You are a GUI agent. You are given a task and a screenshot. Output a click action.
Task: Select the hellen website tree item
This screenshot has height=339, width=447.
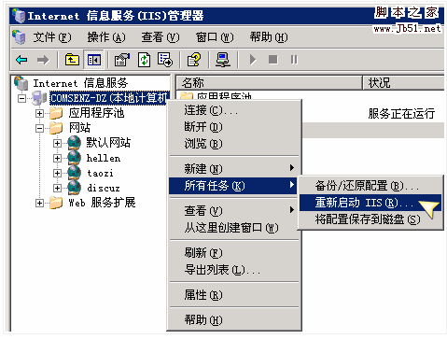pyautogui.click(x=104, y=158)
